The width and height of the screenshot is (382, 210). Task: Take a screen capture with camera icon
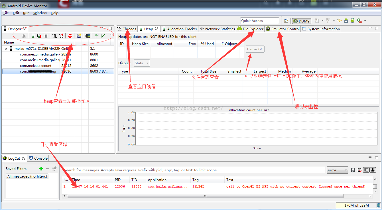tap(79, 36)
